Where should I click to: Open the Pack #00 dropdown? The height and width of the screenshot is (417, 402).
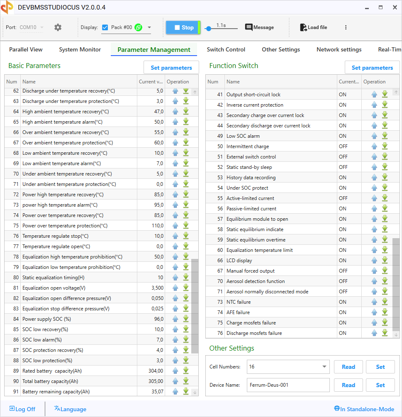(149, 27)
